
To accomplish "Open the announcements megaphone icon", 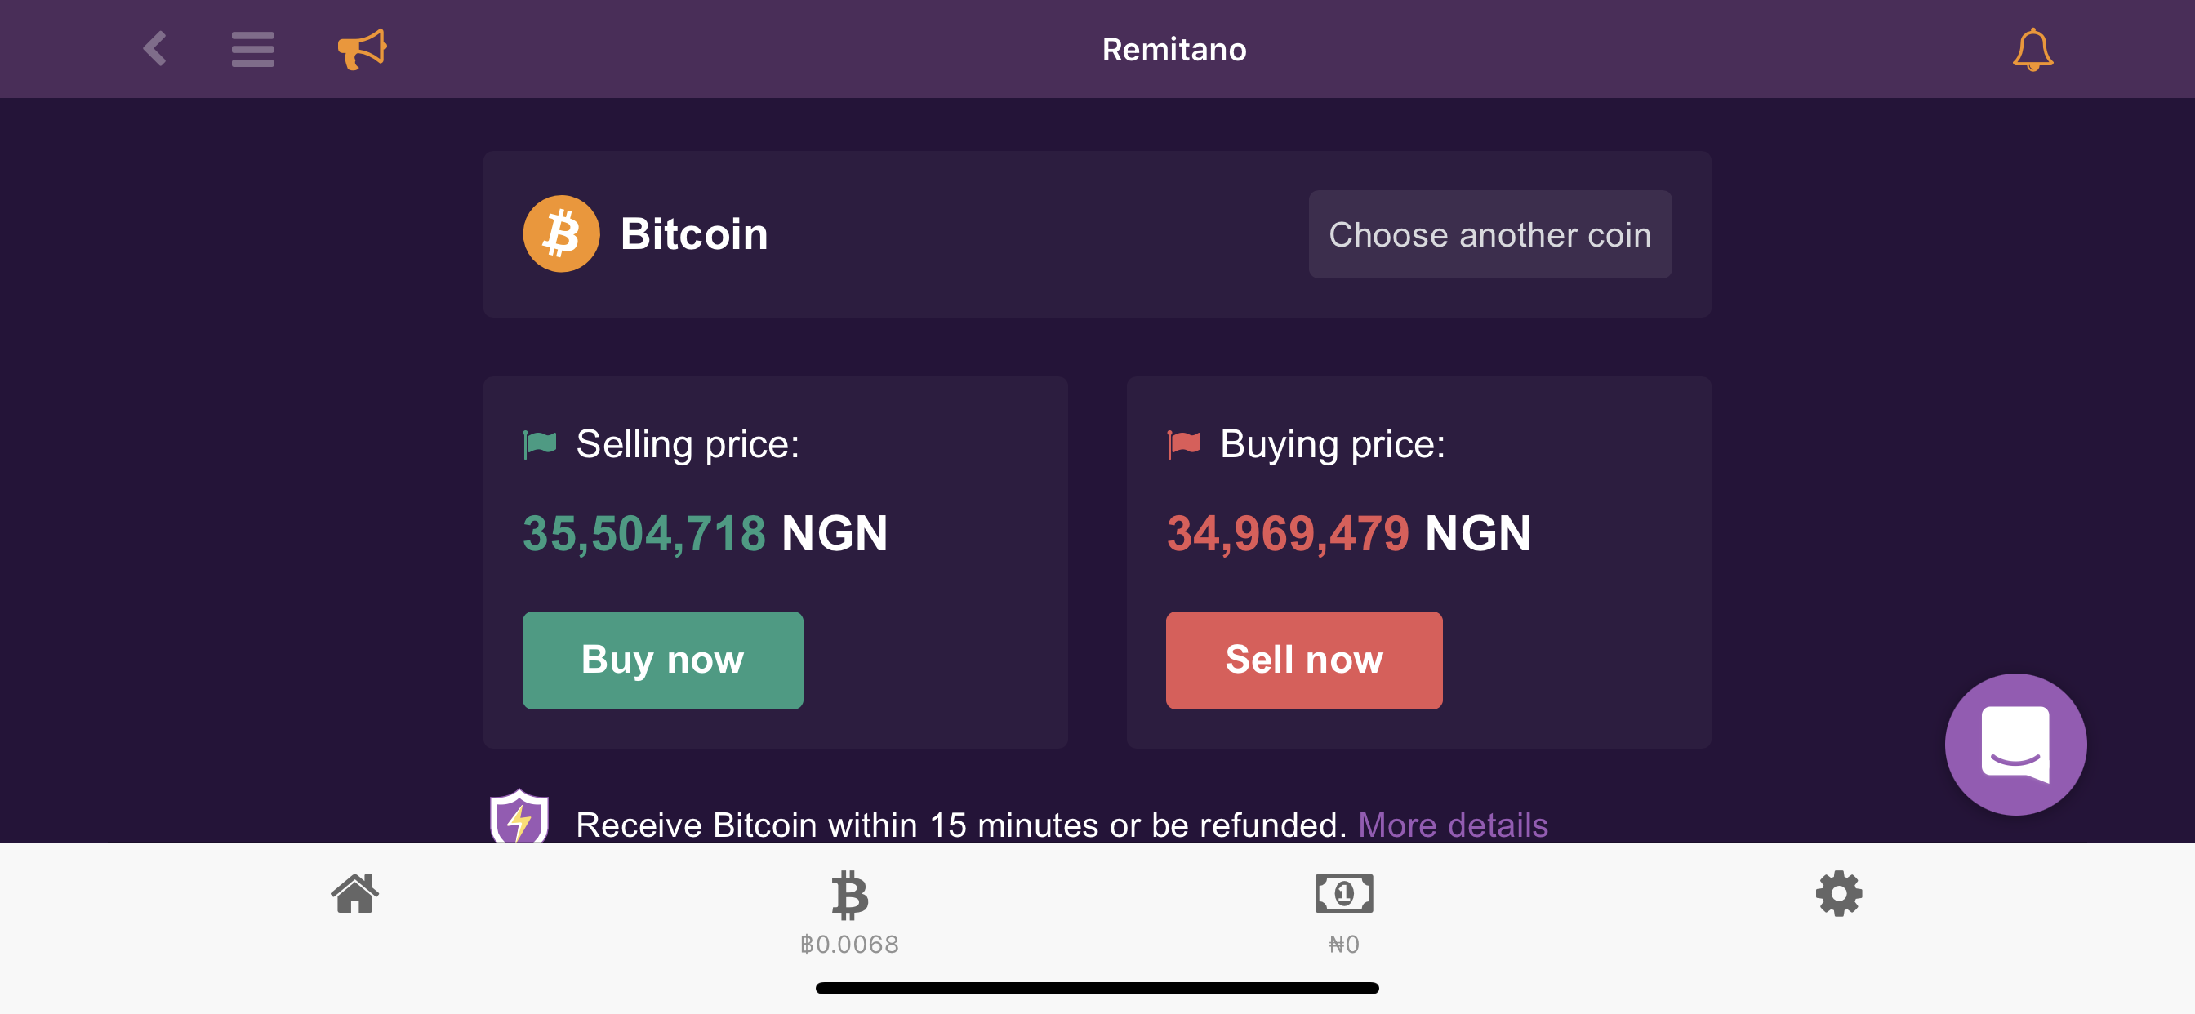I will click(361, 48).
